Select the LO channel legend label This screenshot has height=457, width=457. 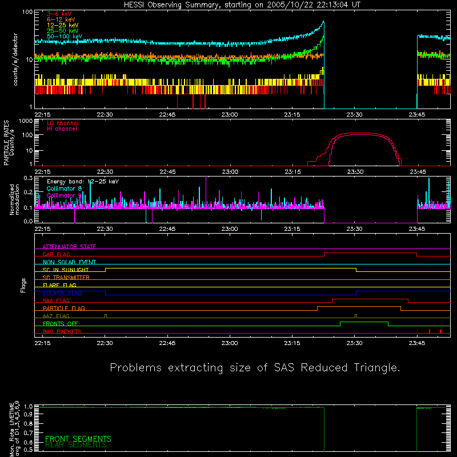click(63, 123)
